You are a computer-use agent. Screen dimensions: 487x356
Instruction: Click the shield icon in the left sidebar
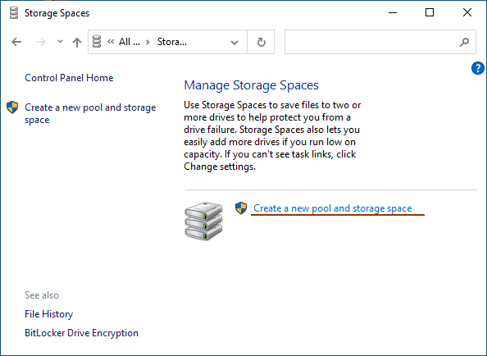click(12, 107)
